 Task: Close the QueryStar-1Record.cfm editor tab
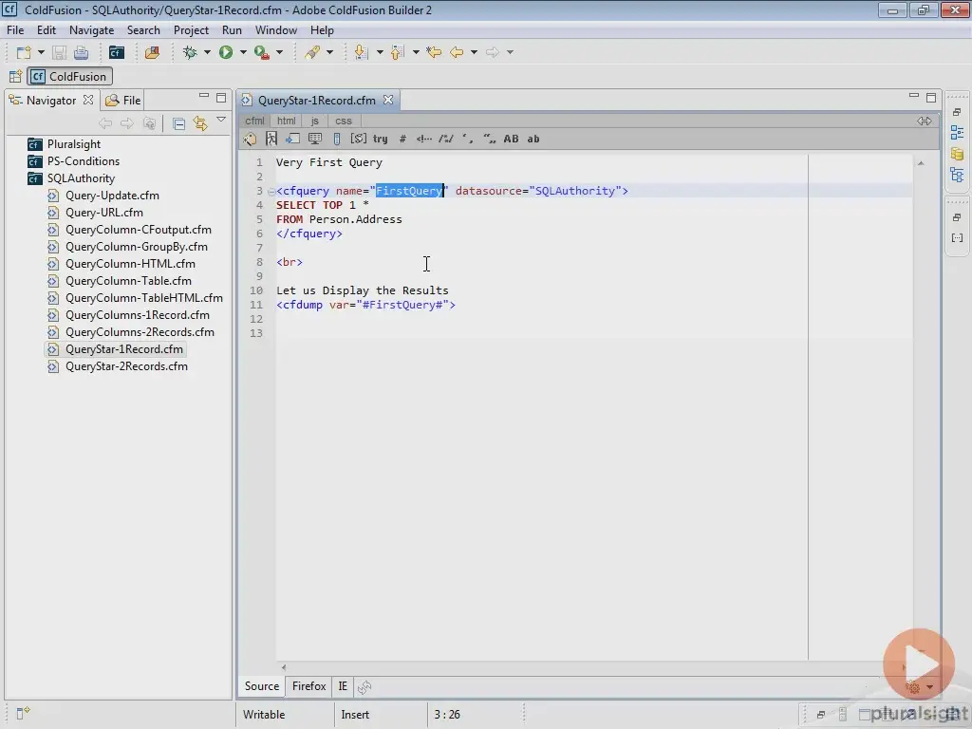pos(388,100)
